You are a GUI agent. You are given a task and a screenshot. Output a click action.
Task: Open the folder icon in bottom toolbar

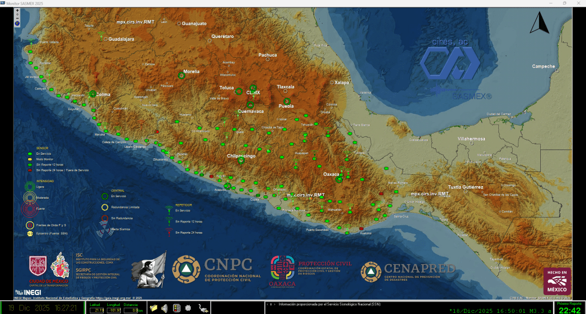point(154,308)
